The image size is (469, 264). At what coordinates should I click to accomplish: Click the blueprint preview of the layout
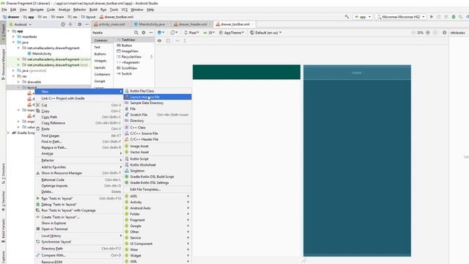[x=357, y=161]
